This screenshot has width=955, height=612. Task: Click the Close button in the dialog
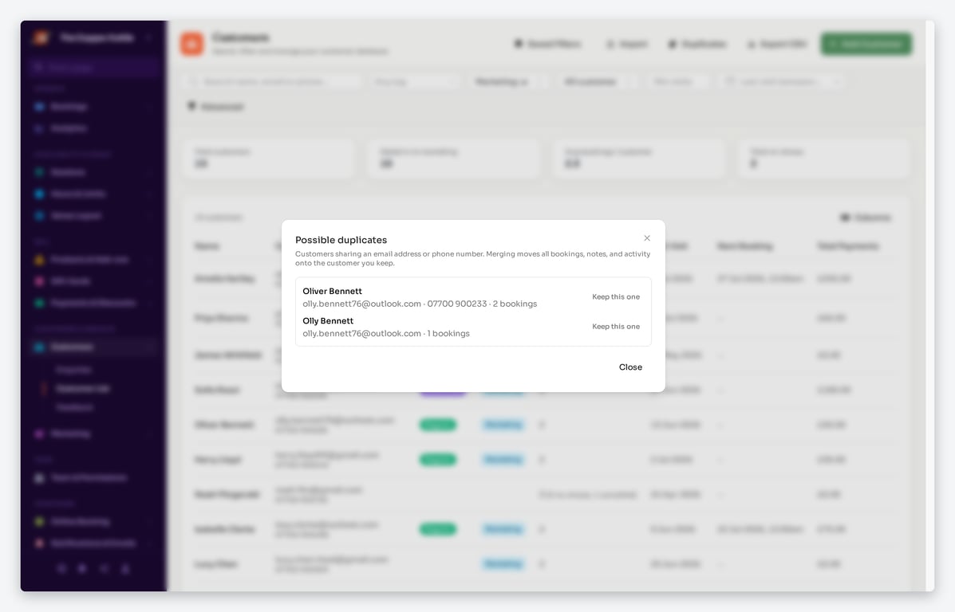[630, 367]
